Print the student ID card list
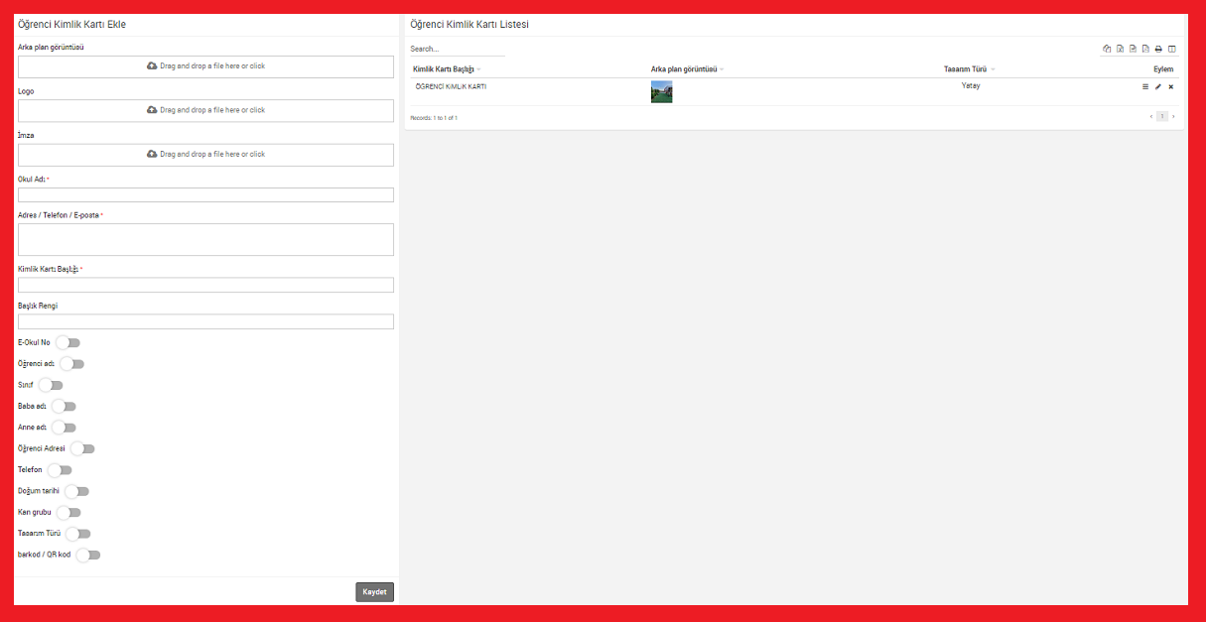Screen dimensions: 1206x622 [1158, 49]
